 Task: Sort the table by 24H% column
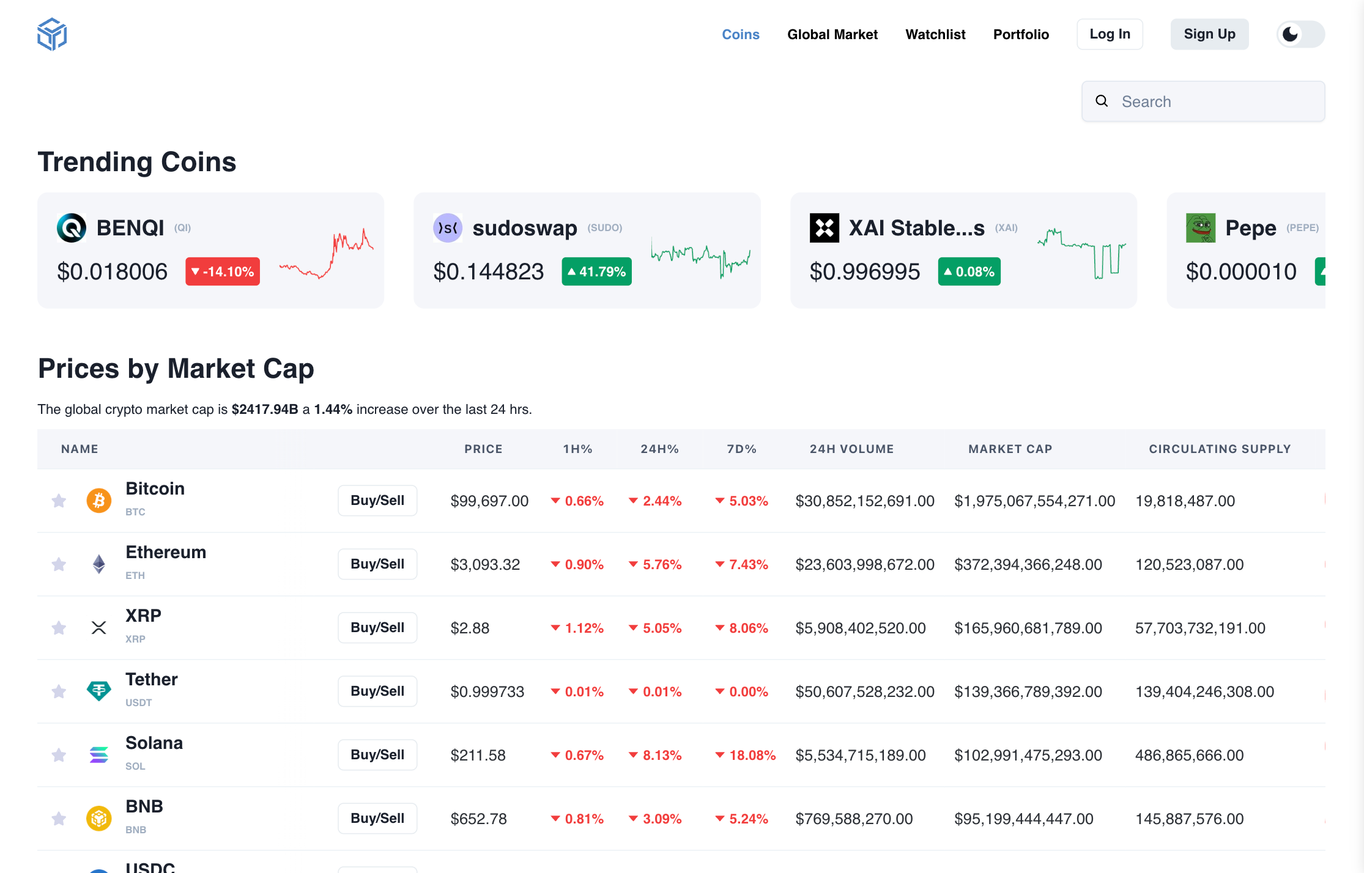click(x=659, y=449)
